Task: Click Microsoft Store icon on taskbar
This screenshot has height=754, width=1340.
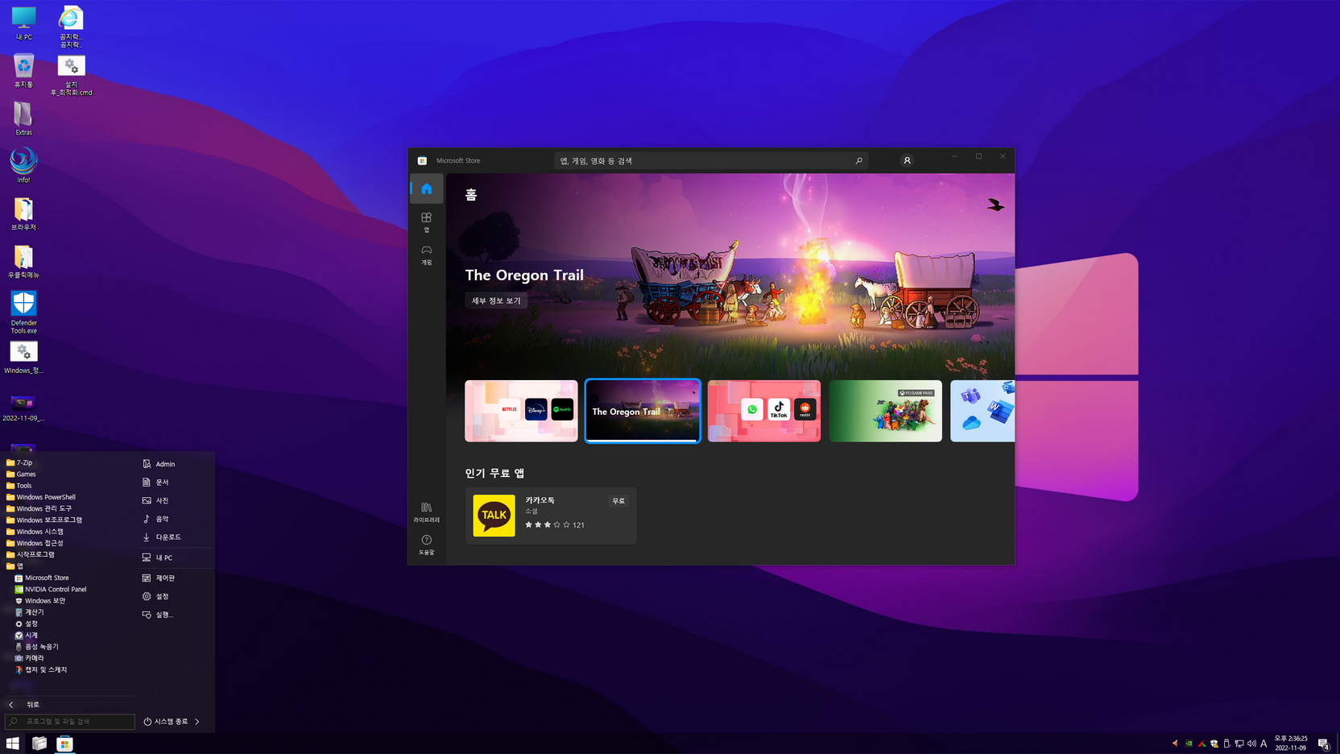Action: click(x=64, y=743)
